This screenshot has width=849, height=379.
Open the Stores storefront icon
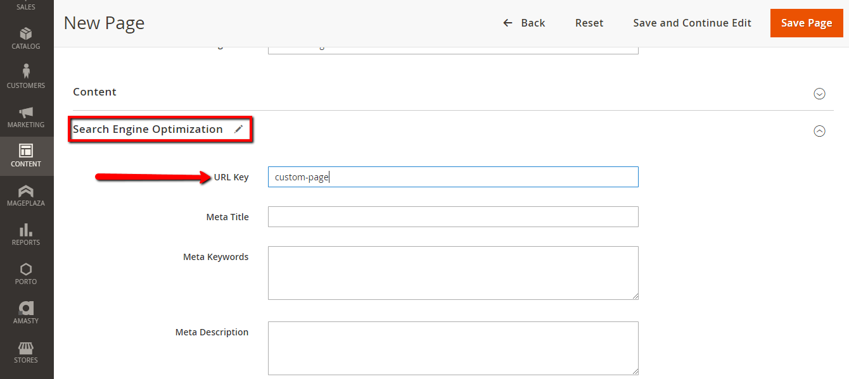pyautogui.click(x=26, y=347)
